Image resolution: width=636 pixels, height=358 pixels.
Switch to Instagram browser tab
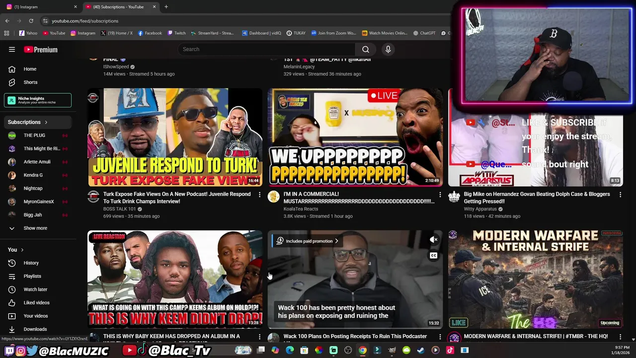coord(41,6)
